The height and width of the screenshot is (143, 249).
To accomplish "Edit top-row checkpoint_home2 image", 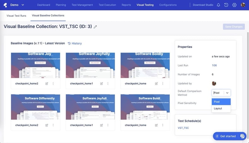I will [x=47, y=84].
